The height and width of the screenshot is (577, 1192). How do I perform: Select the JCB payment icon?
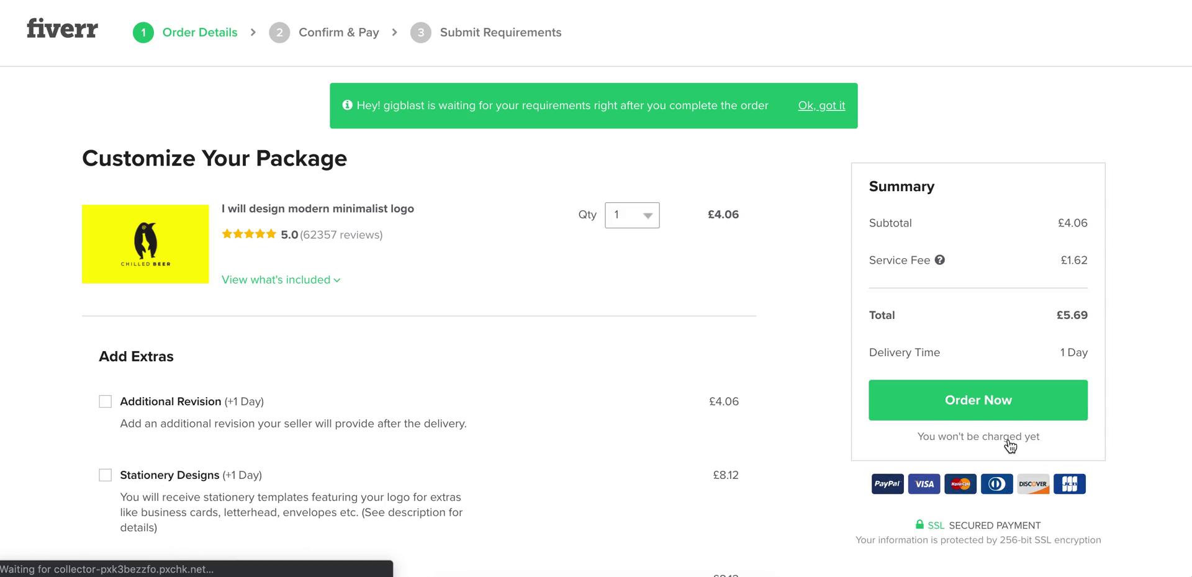coord(1069,484)
